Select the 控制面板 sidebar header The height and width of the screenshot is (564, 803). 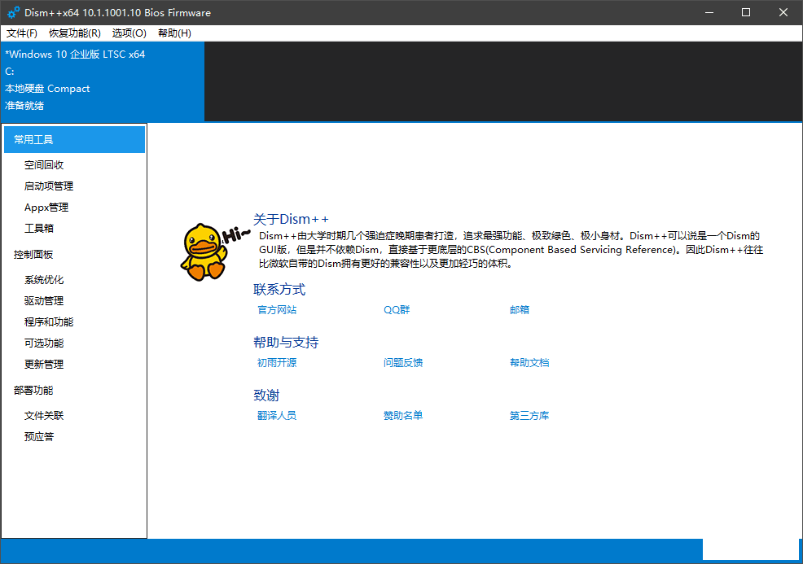(x=33, y=255)
